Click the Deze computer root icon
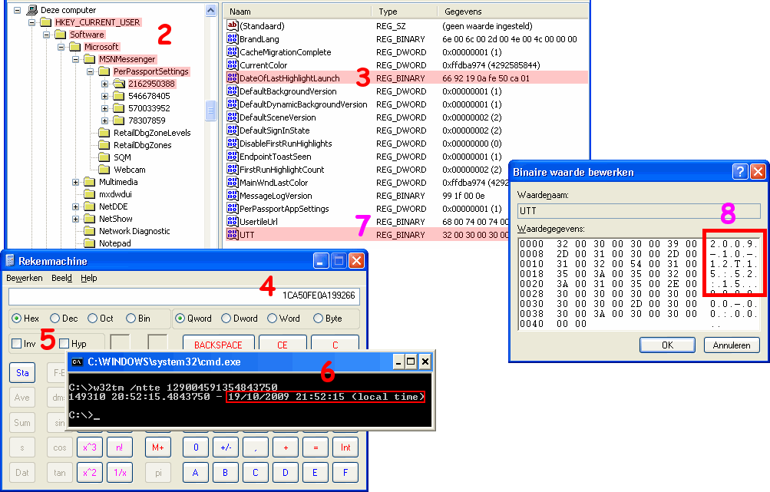770x492 pixels. (31, 10)
